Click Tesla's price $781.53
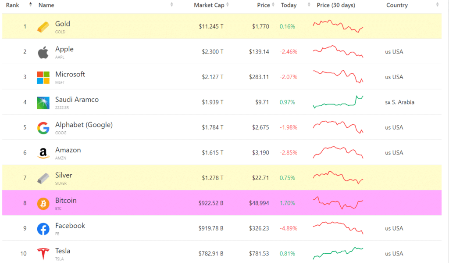449x263 pixels. click(259, 253)
